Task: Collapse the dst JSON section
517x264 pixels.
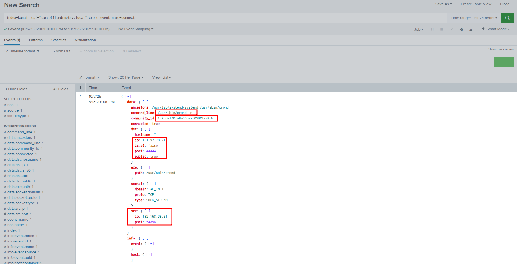Action: coord(147,129)
